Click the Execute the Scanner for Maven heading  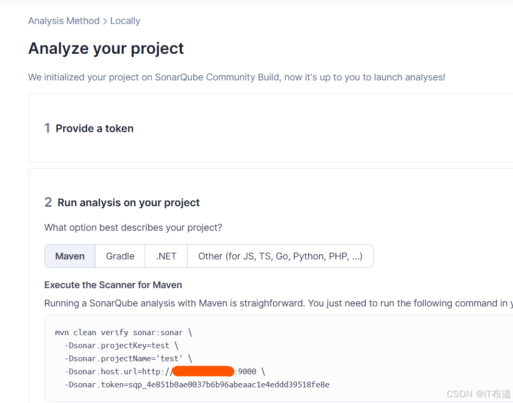pyautogui.click(x=113, y=285)
